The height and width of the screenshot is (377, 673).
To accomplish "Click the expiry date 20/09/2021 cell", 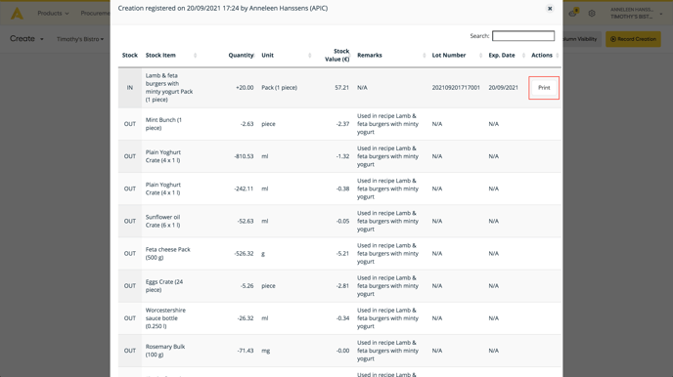I will [x=503, y=88].
